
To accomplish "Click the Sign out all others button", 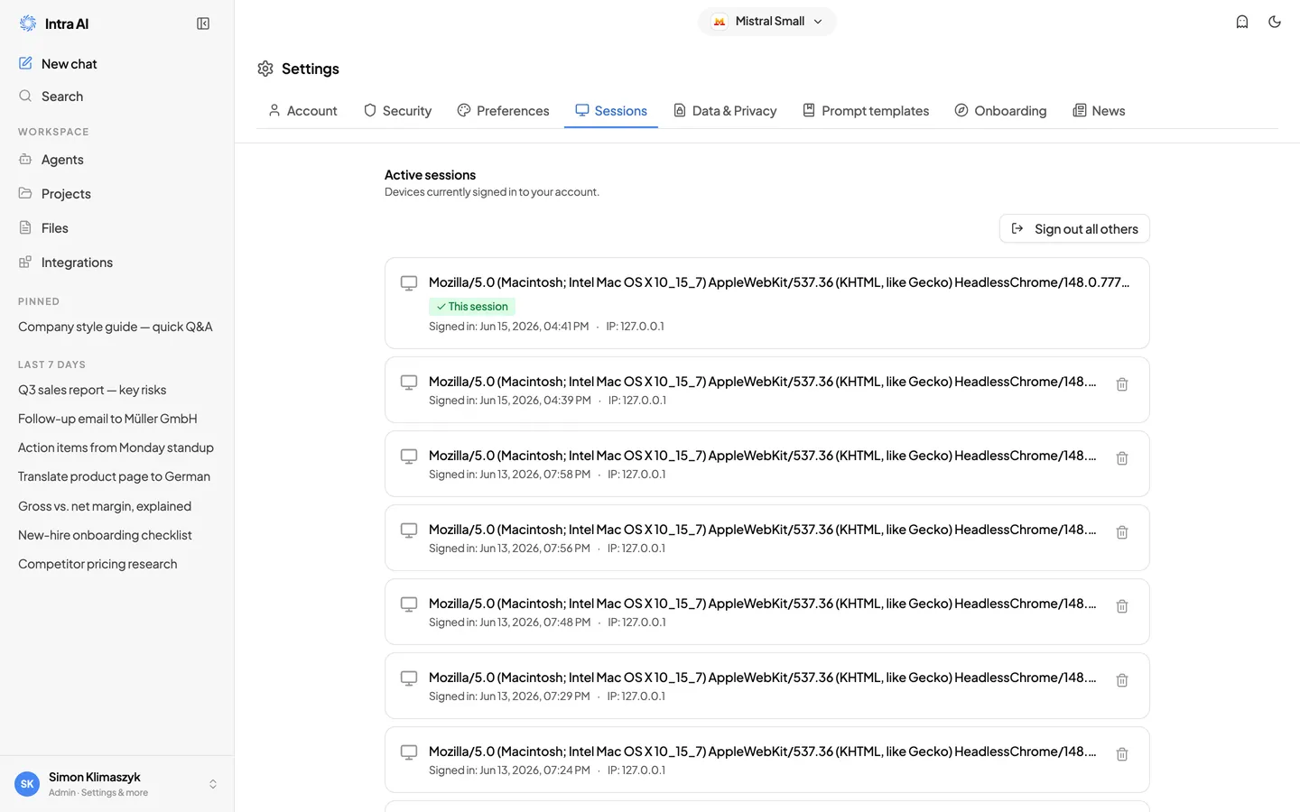I will pyautogui.click(x=1074, y=229).
